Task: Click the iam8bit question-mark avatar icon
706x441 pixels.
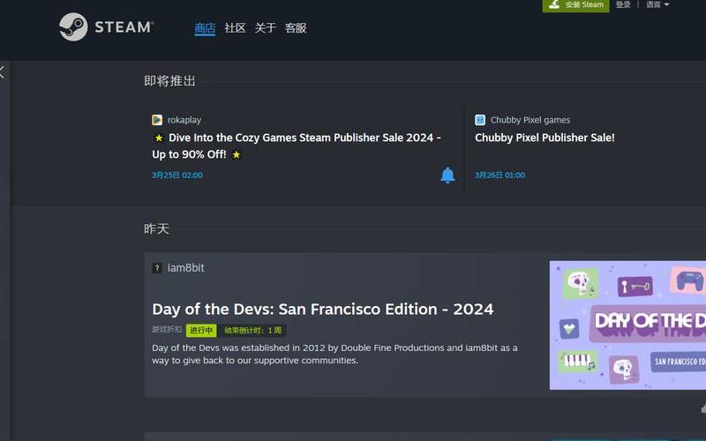Action: 157,268
